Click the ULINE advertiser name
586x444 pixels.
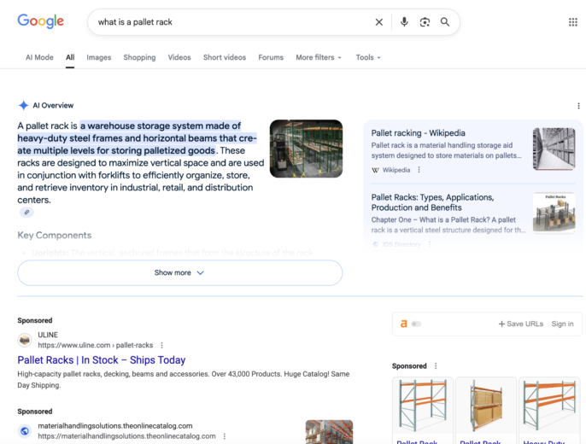click(48, 335)
